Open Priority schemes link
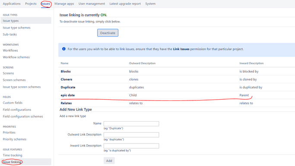 tap(15, 139)
